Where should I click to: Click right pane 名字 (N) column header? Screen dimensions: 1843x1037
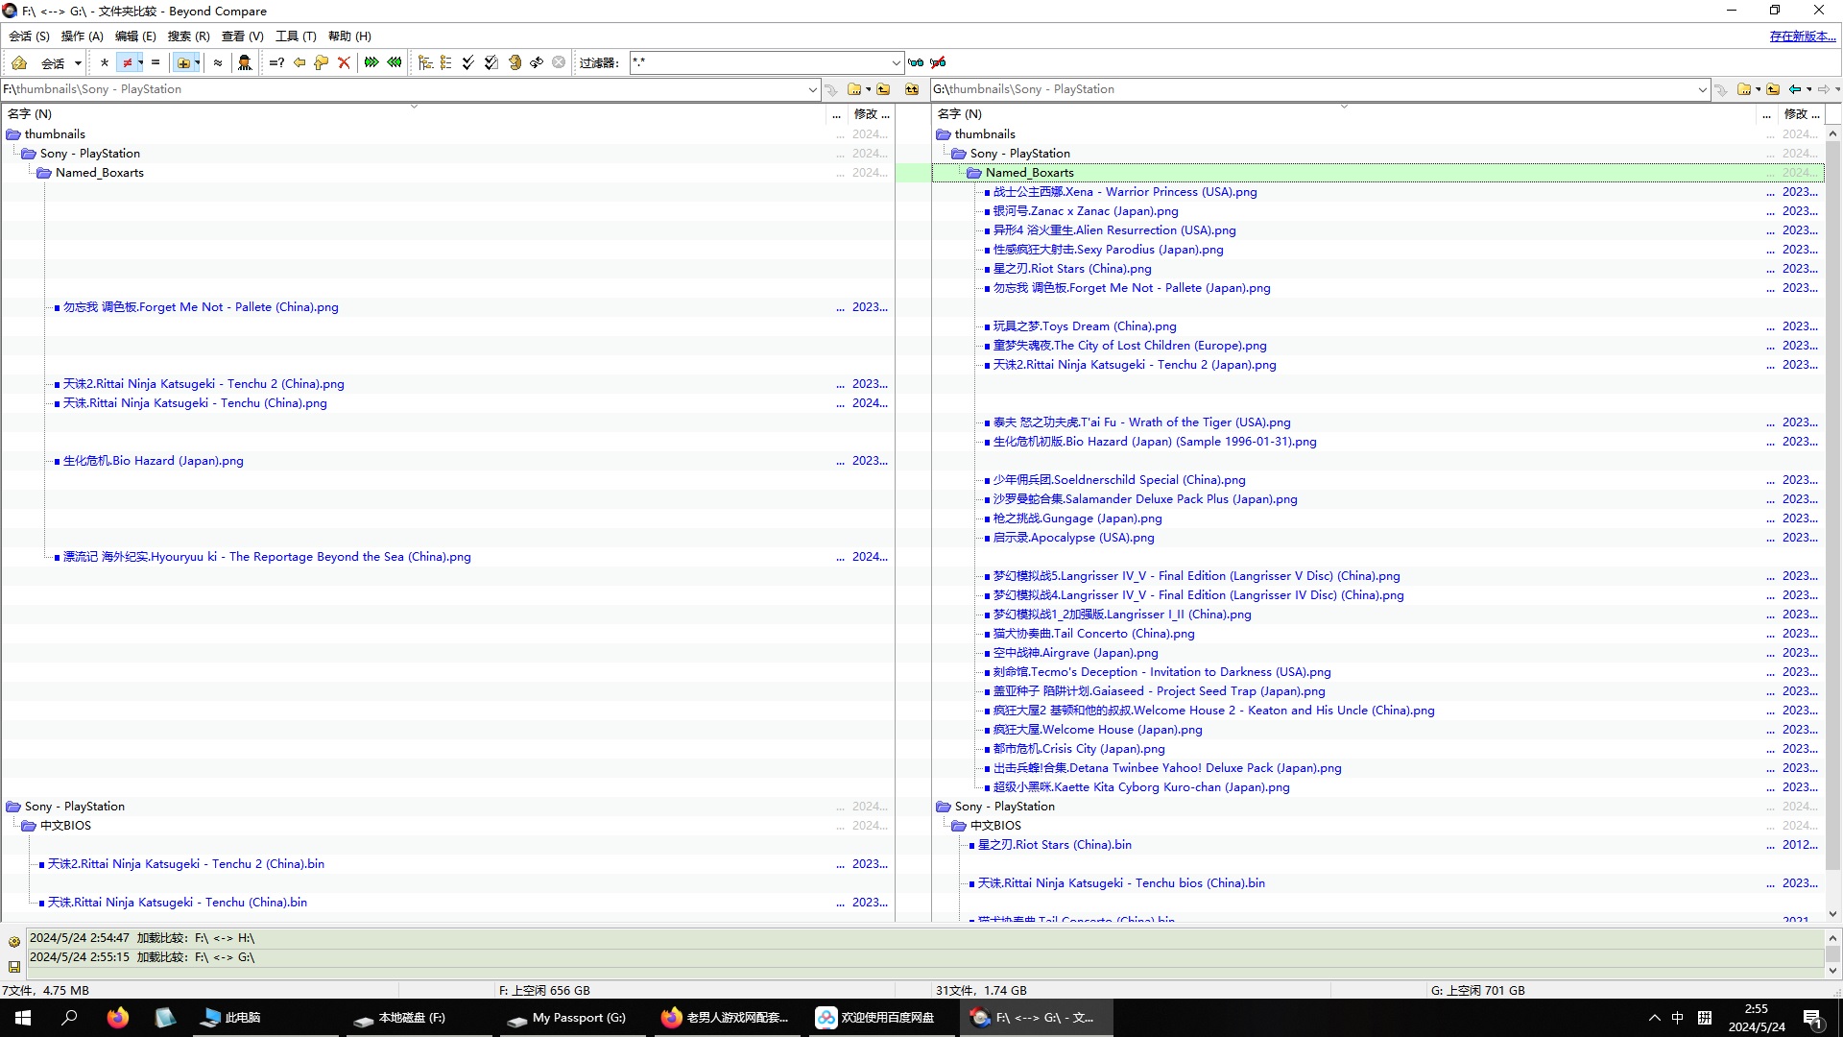[1345, 114]
